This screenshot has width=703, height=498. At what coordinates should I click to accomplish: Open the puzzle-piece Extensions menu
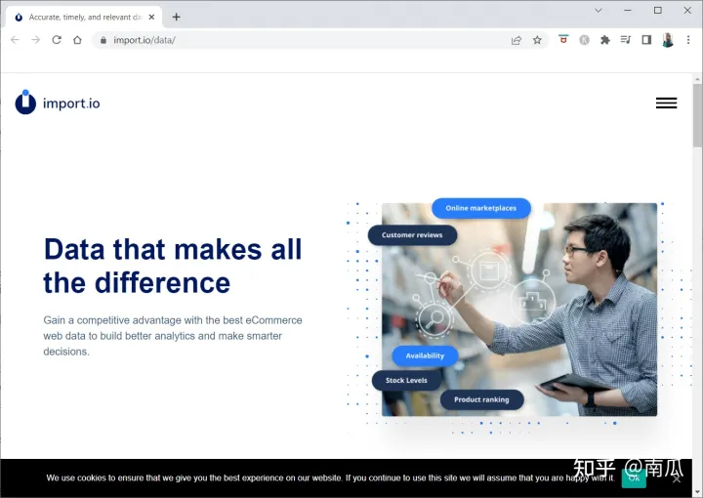pos(604,40)
